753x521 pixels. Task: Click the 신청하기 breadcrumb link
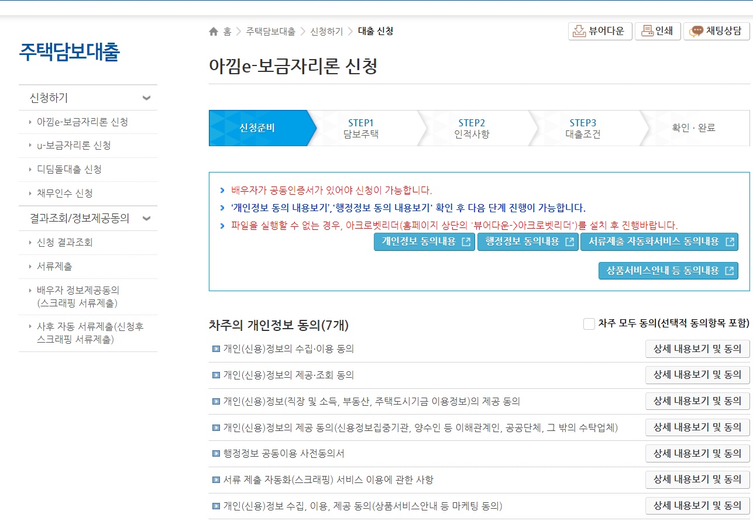(x=326, y=32)
